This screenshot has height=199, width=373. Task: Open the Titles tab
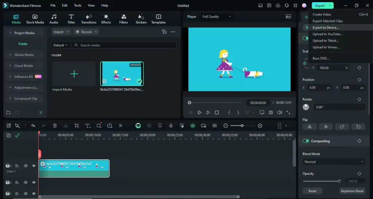71,19
